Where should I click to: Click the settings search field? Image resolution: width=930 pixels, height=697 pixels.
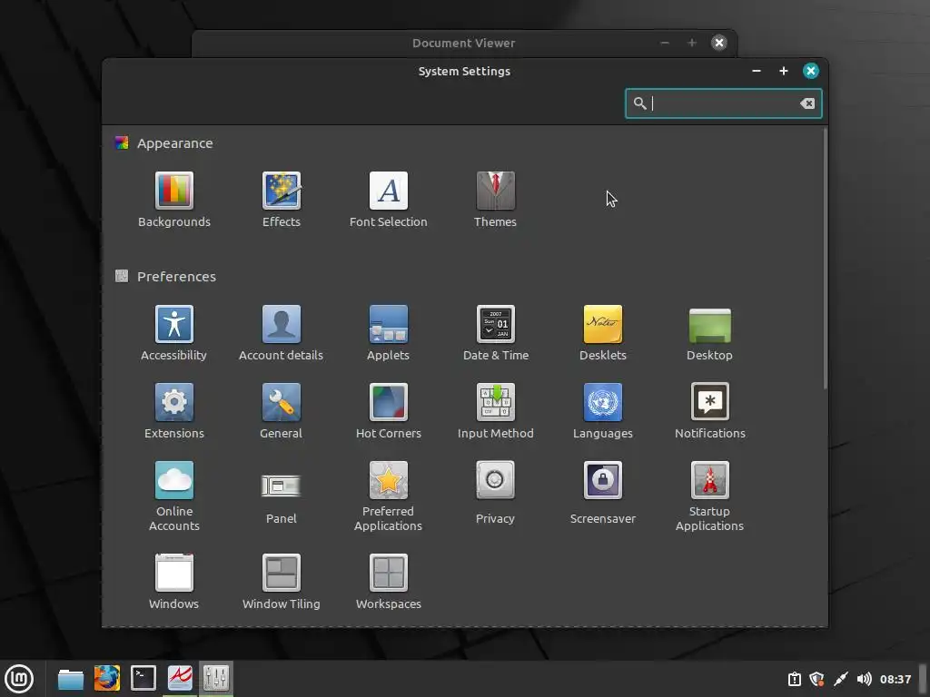(723, 103)
